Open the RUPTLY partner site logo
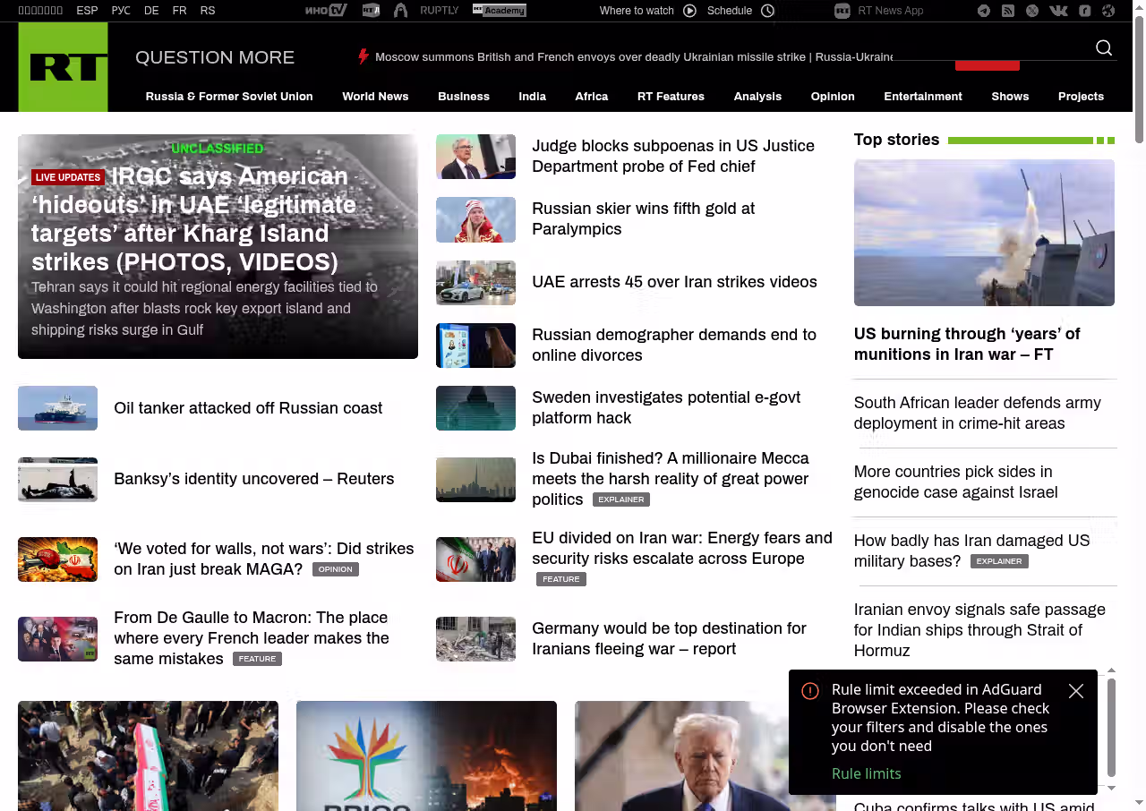Image resolution: width=1146 pixels, height=811 pixels. 439,11
